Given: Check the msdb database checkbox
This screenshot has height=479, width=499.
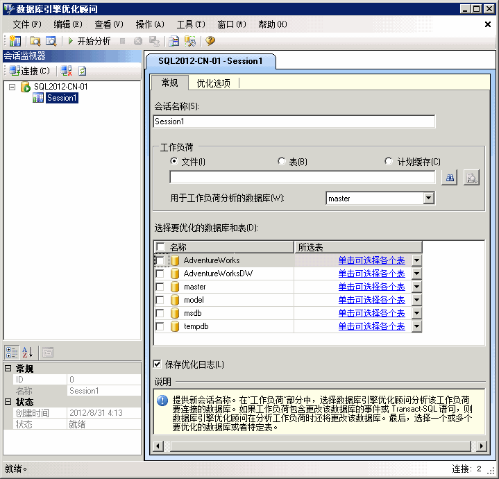Looking at the screenshot, I should 160,313.
